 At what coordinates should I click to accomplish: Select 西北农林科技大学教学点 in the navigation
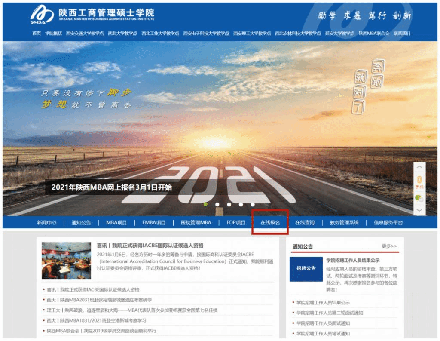click(x=298, y=34)
